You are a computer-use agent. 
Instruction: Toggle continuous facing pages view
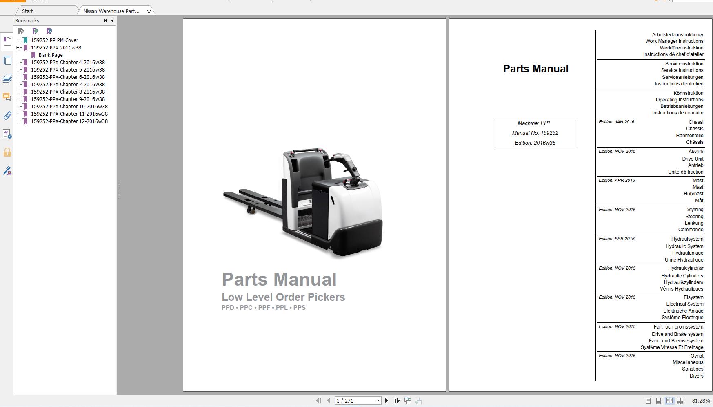click(x=680, y=401)
